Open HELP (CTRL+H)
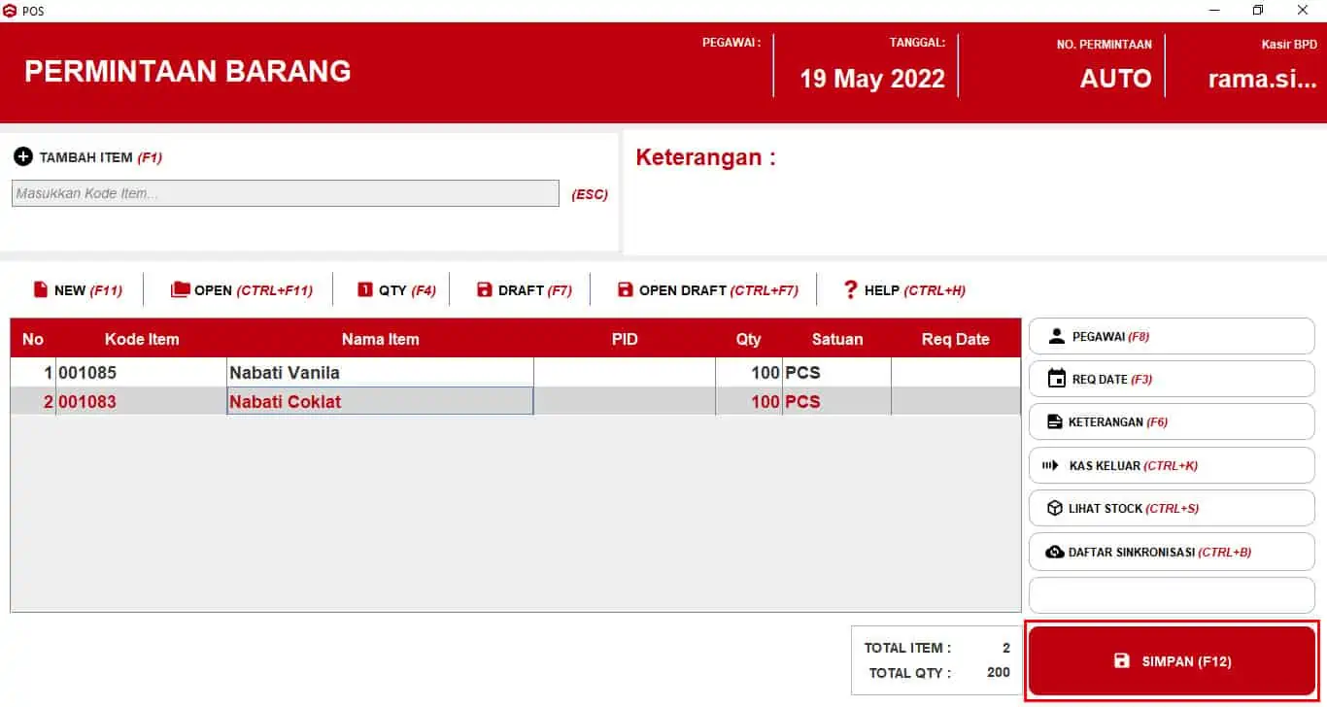The image size is (1327, 707). (x=904, y=289)
